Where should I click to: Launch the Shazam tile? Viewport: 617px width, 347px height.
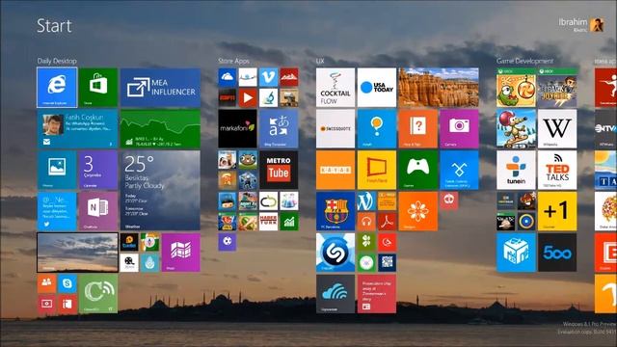click(335, 253)
